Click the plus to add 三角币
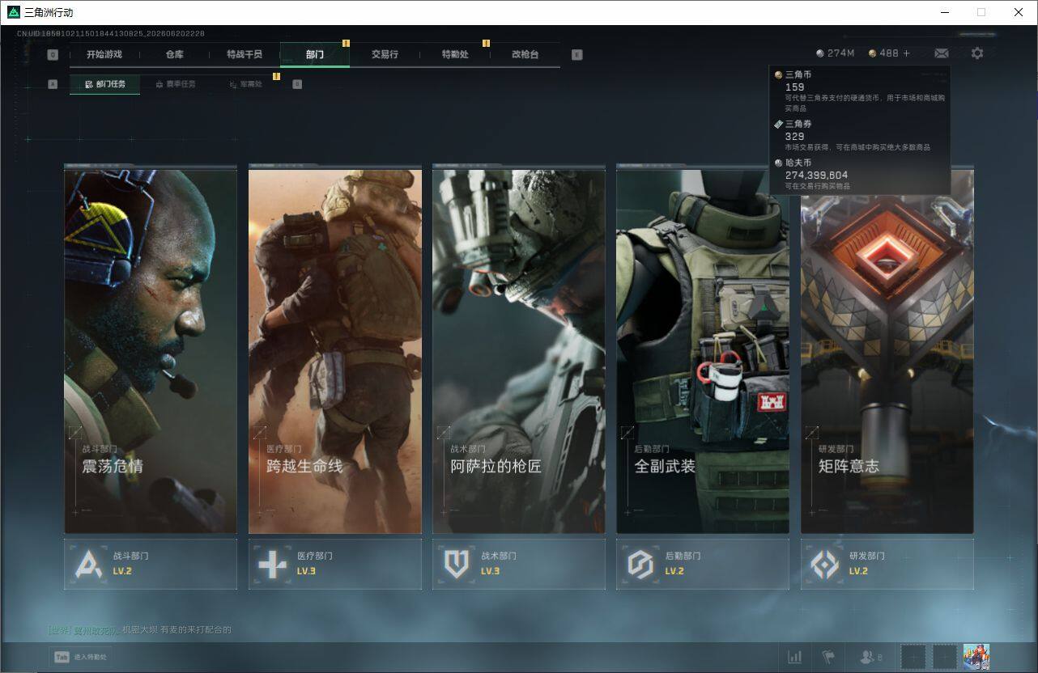The image size is (1038, 673). click(x=906, y=53)
